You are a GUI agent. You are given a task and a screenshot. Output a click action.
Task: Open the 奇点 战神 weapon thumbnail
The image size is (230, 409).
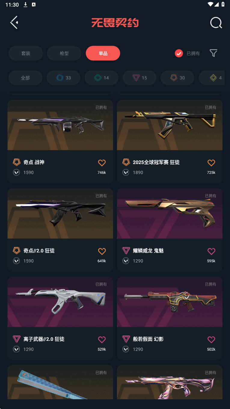coord(60,125)
